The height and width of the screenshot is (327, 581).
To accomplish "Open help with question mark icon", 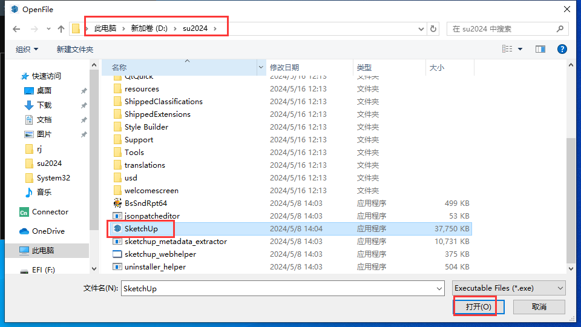I will click(x=562, y=49).
